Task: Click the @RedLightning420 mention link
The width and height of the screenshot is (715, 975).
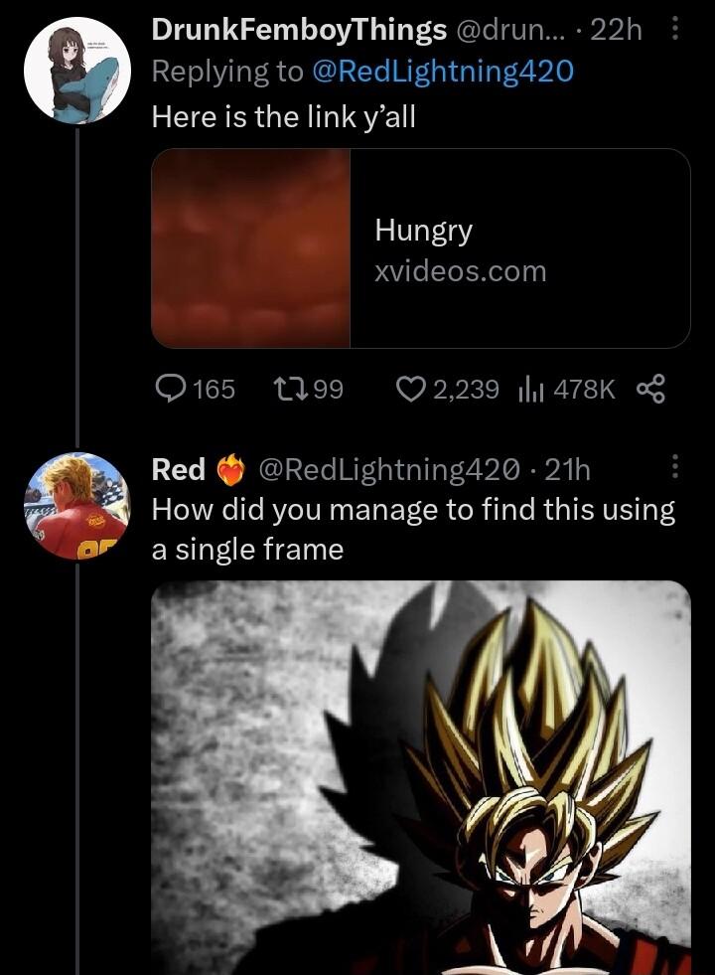Action: (x=441, y=72)
